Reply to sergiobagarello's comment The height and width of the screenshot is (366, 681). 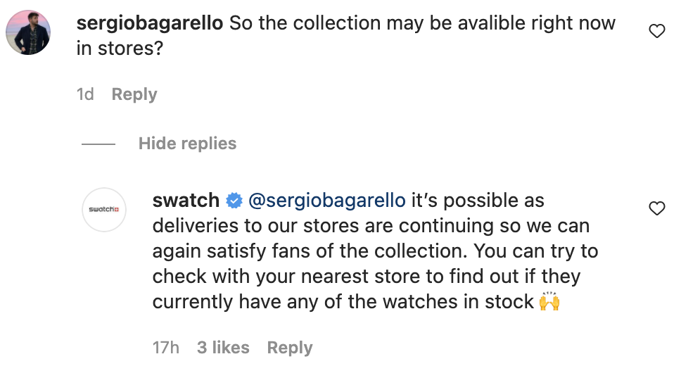[134, 94]
